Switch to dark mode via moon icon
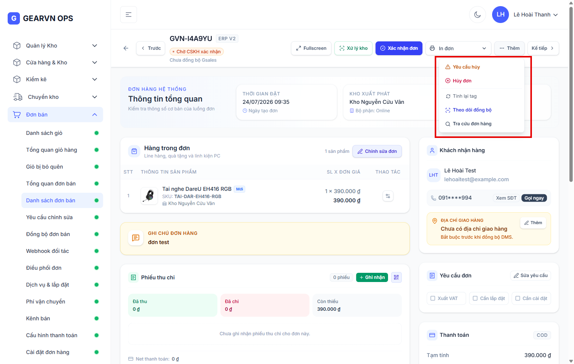 tap(478, 15)
